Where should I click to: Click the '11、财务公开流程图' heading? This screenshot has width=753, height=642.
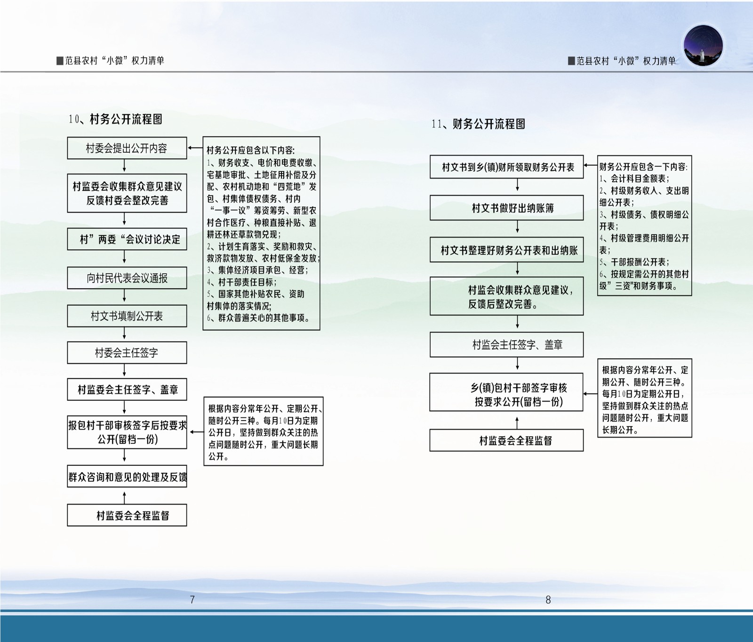pyautogui.click(x=478, y=124)
